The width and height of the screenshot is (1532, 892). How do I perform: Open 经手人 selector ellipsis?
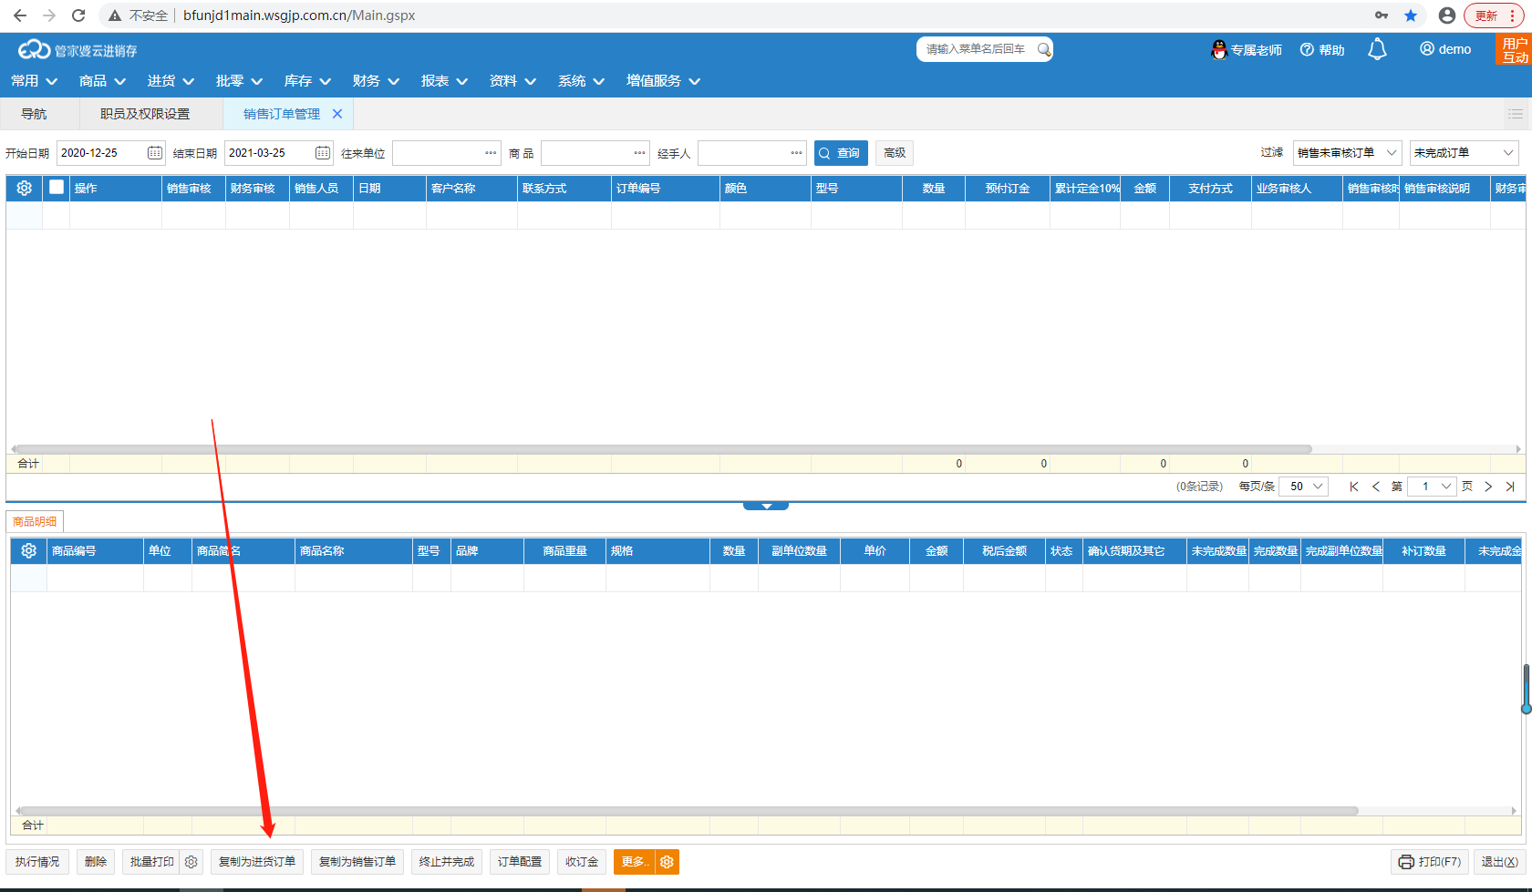pyautogui.click(x=796, y=153)
